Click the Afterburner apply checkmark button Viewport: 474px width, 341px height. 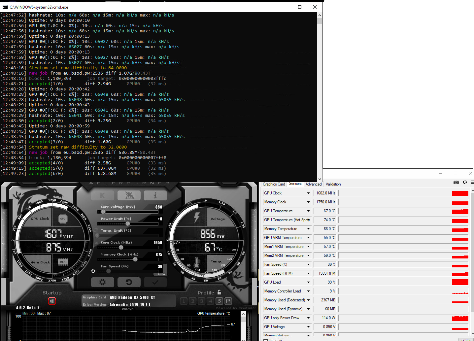155,282
